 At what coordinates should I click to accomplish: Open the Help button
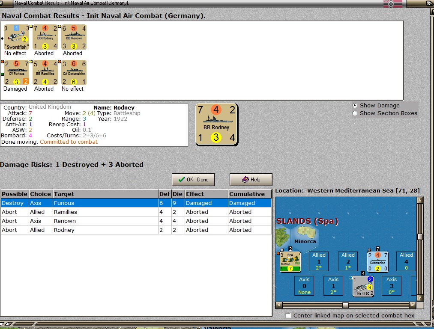251,180
